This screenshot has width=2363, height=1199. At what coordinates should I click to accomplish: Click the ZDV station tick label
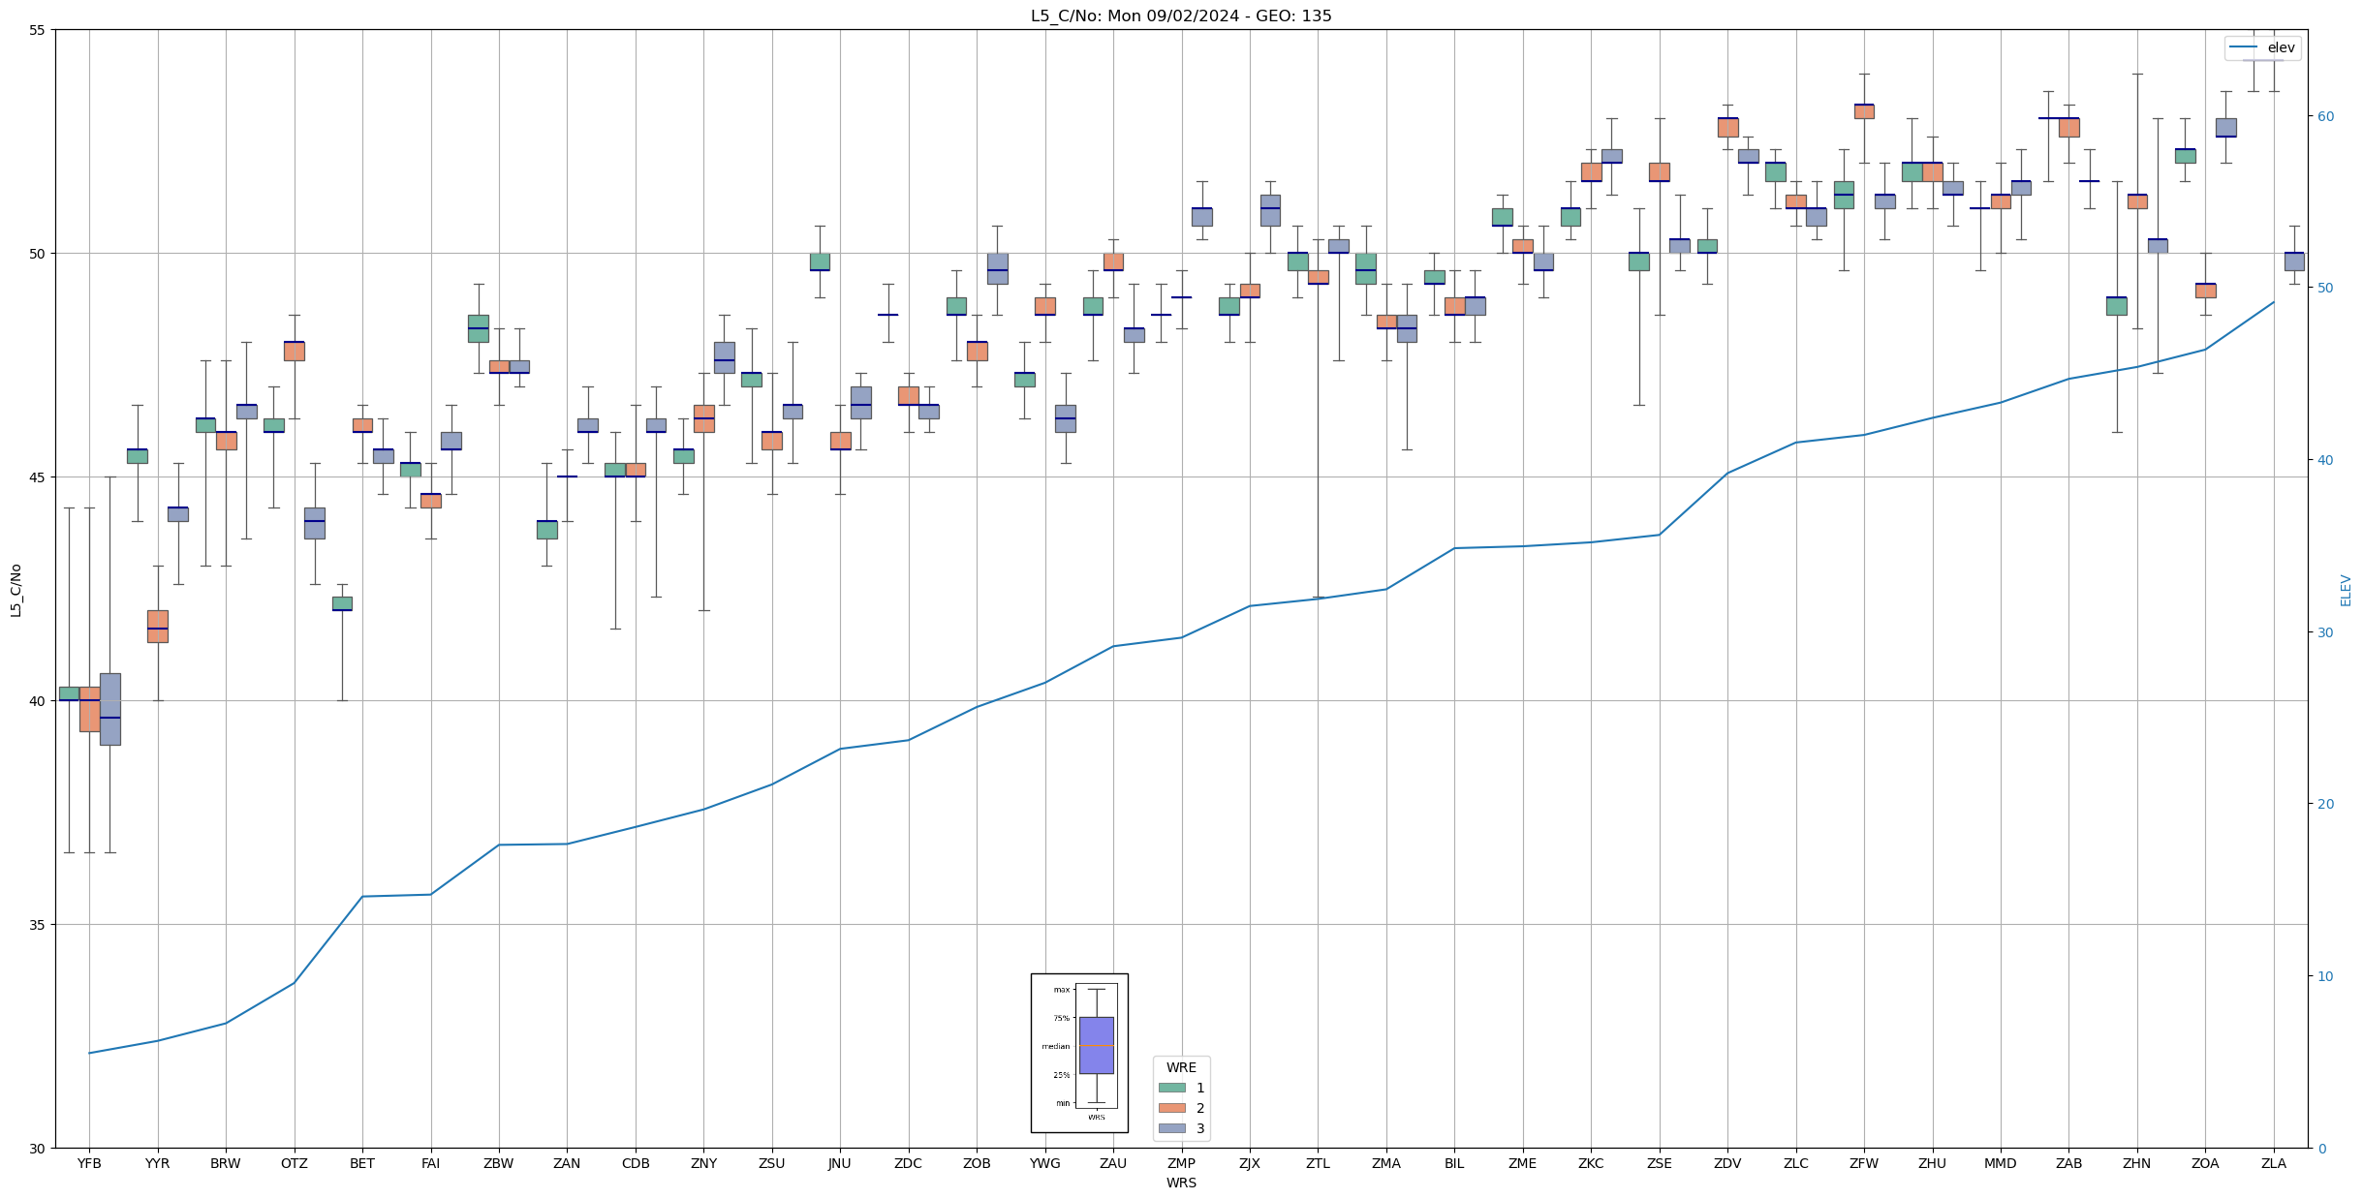click(1727, 1163)
